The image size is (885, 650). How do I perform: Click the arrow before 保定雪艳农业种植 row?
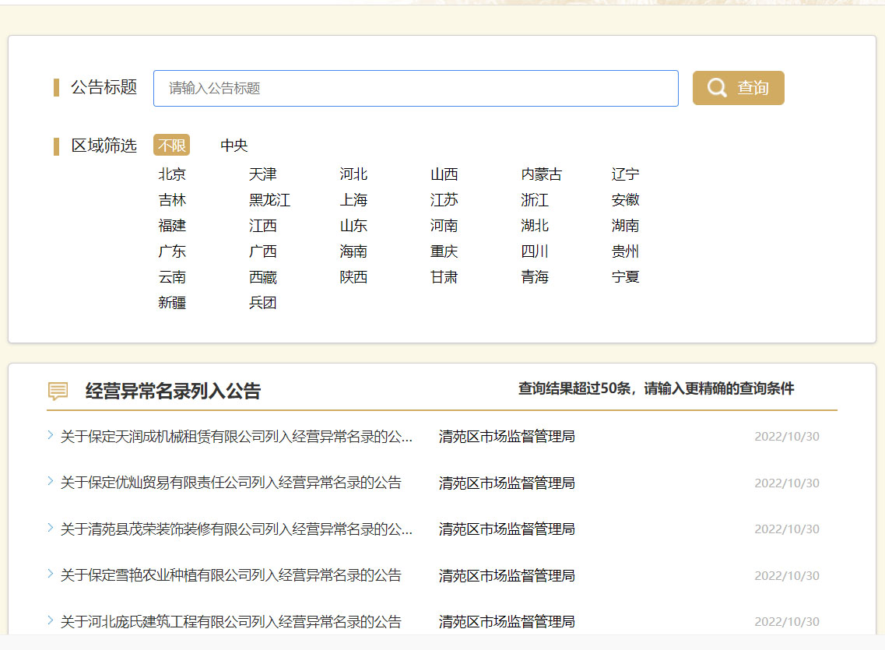[x=51, y=573]
